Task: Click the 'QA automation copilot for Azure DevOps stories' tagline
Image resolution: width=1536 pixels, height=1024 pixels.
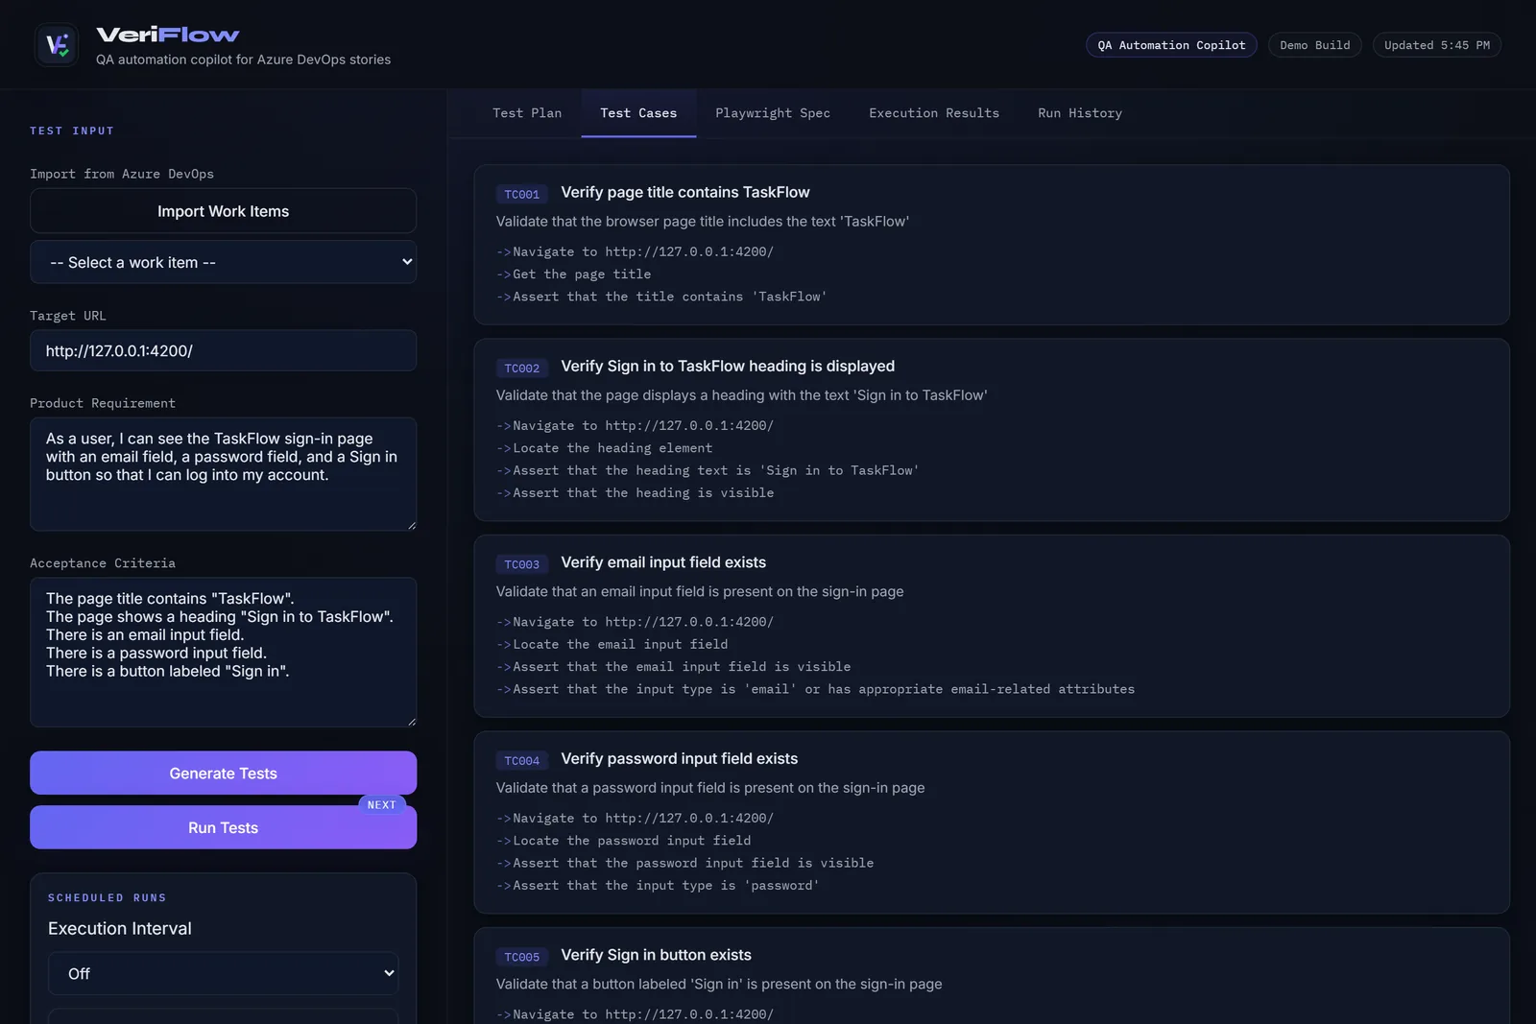Action: tap(243, 60)
